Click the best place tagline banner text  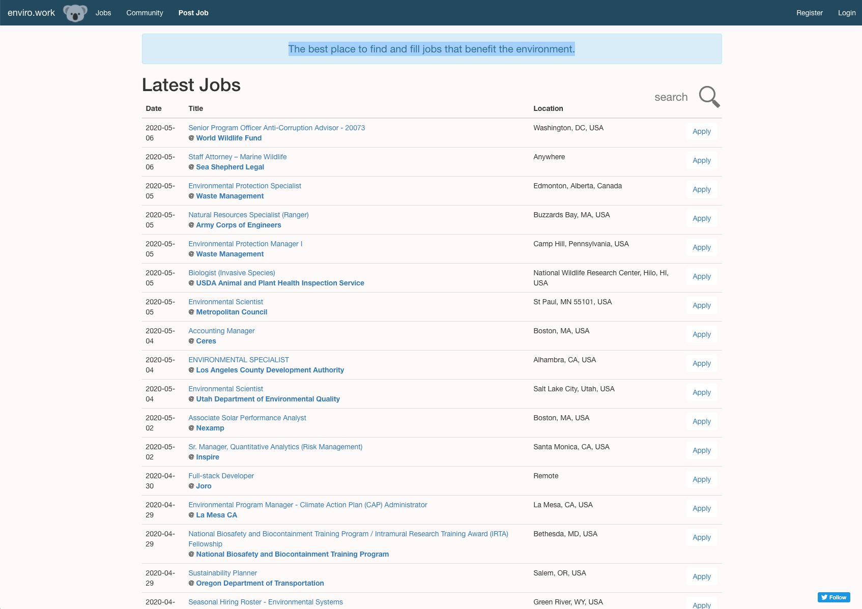pos(432,49)
